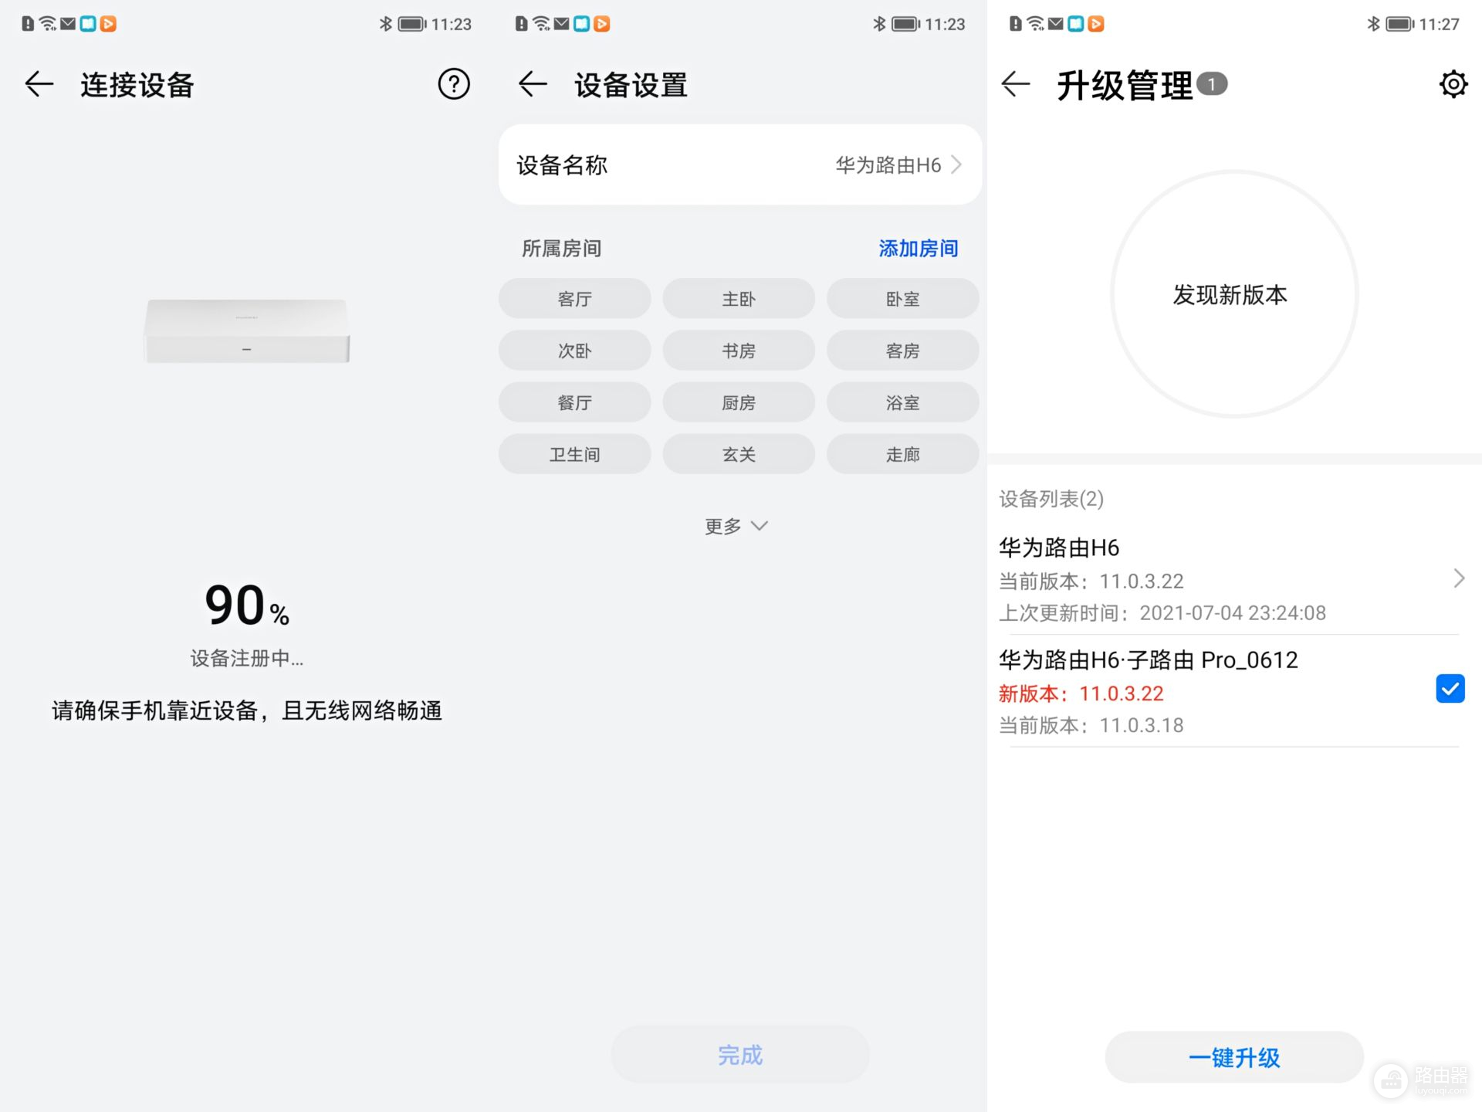Select the 餐厅 room chip
The width and height of the screenshot is (1482, 1112).
click(574, 402)
